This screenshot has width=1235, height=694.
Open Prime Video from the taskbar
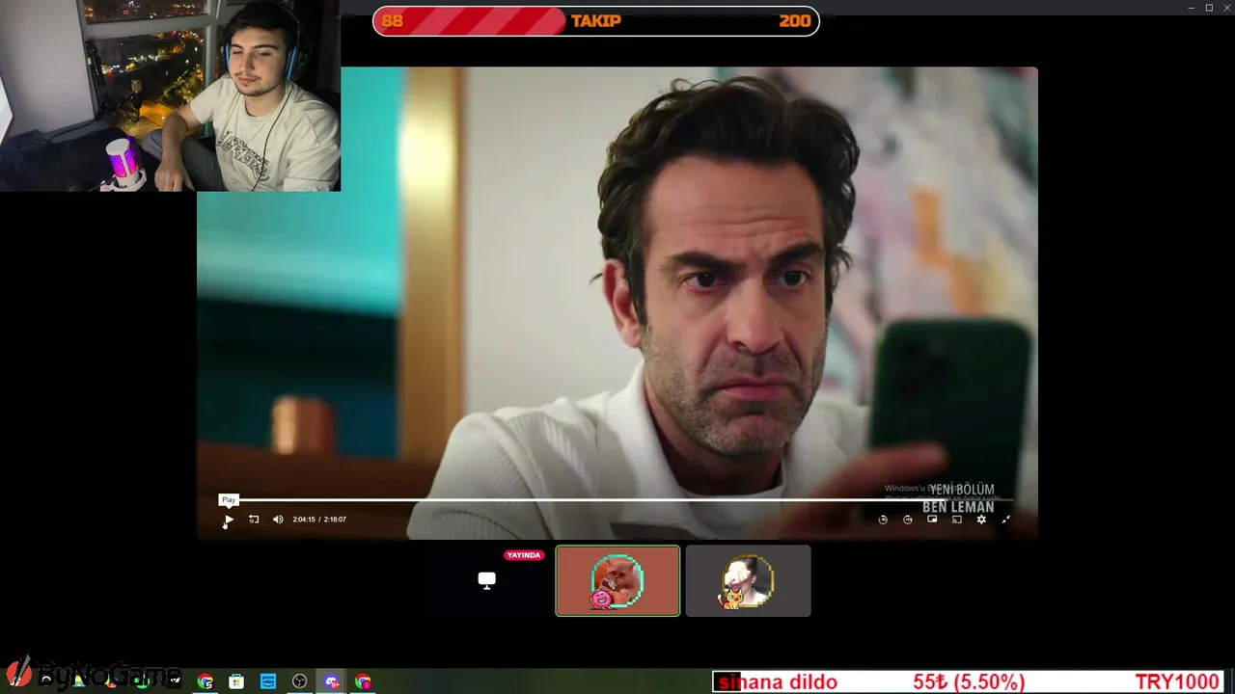coord(268,681)
